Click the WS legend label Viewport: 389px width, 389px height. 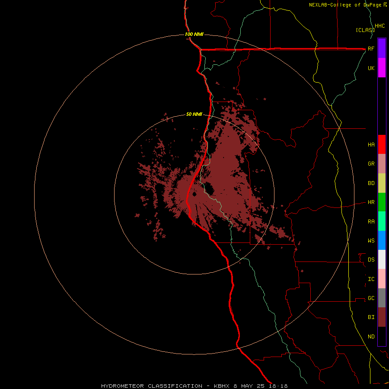(371, 241)
